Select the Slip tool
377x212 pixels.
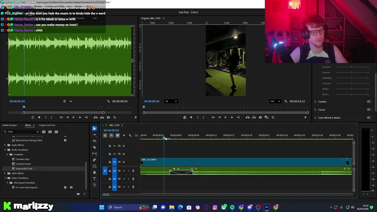point(94,153)
